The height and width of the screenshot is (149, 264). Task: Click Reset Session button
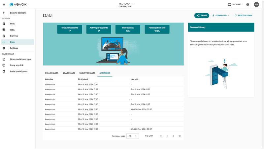point(244,16)
